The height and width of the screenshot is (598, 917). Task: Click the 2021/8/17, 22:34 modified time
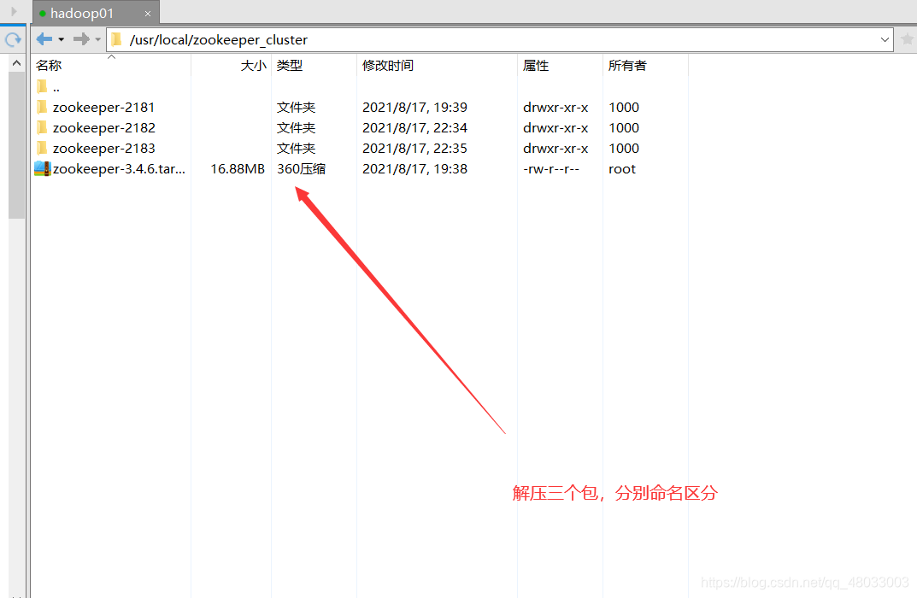(414, 128)
